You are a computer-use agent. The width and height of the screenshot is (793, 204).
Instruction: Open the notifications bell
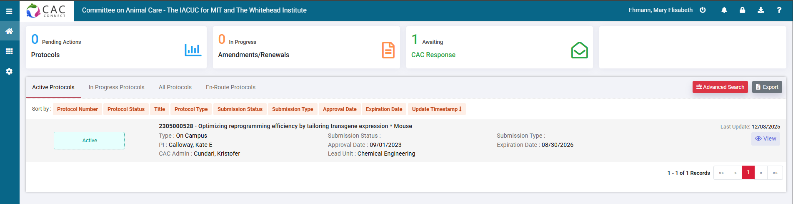pyautogui.click(x=724, y=10)
